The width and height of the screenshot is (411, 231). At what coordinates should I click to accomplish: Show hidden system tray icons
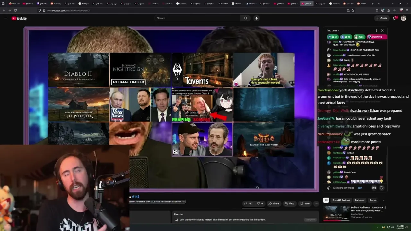click(378, 227)
